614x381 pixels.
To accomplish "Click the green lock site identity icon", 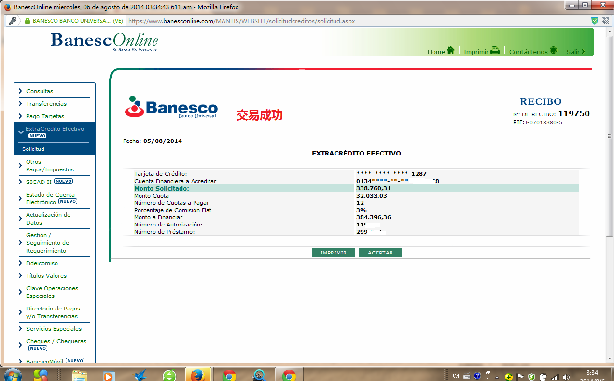I will (28, 21).
